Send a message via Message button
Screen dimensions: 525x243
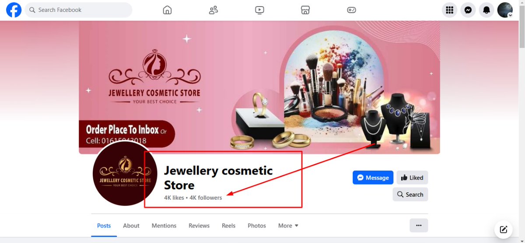click(x=373, y=178)
